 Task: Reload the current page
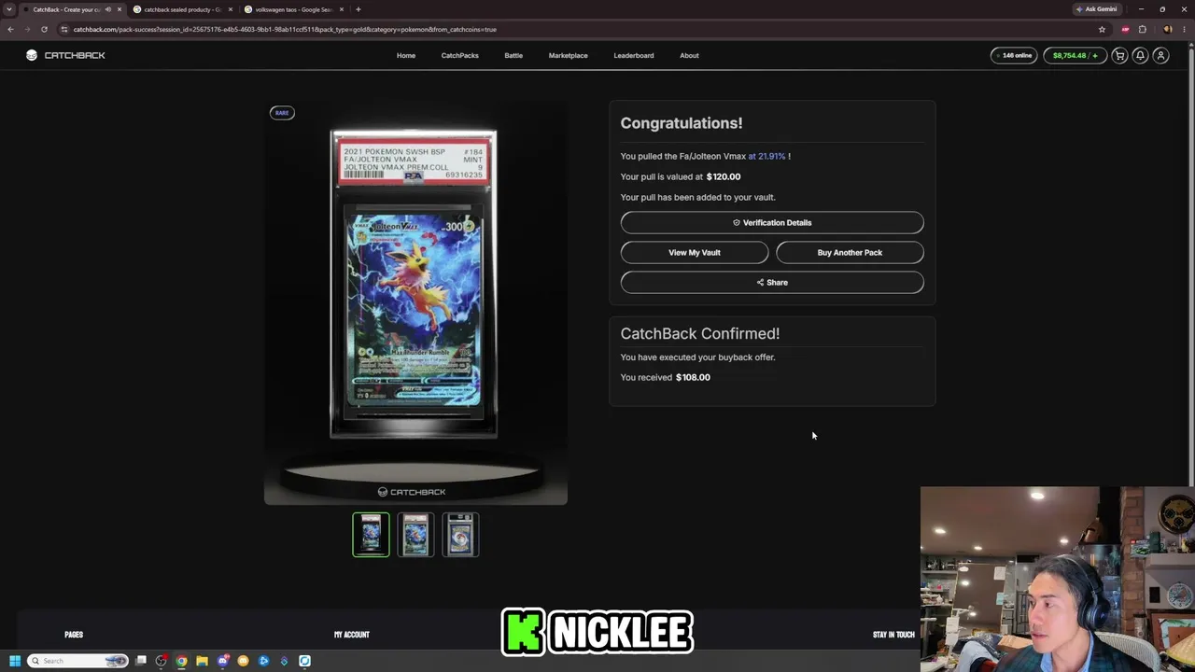point(44,29)
